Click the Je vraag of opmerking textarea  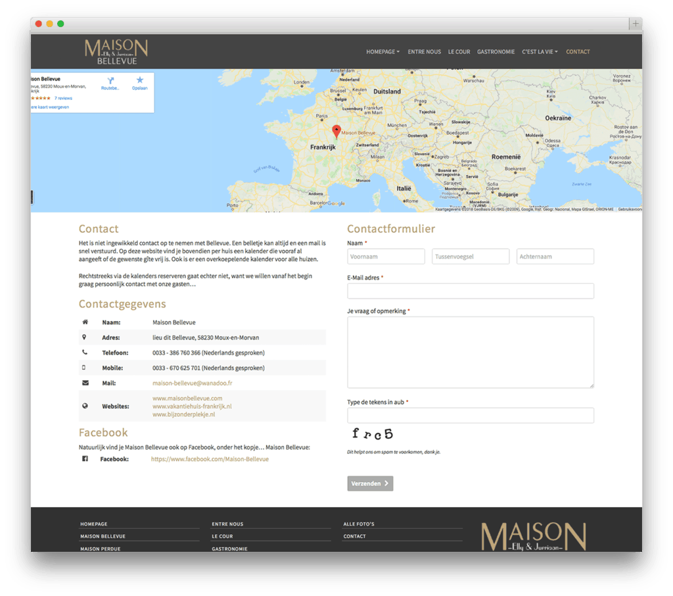click(x=470, y=352)
